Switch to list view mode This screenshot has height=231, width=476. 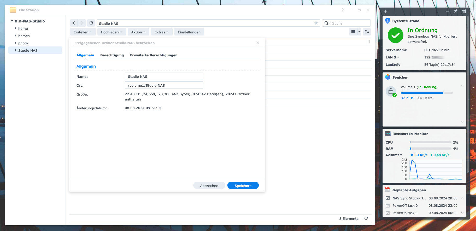click(x=353, y=32)
